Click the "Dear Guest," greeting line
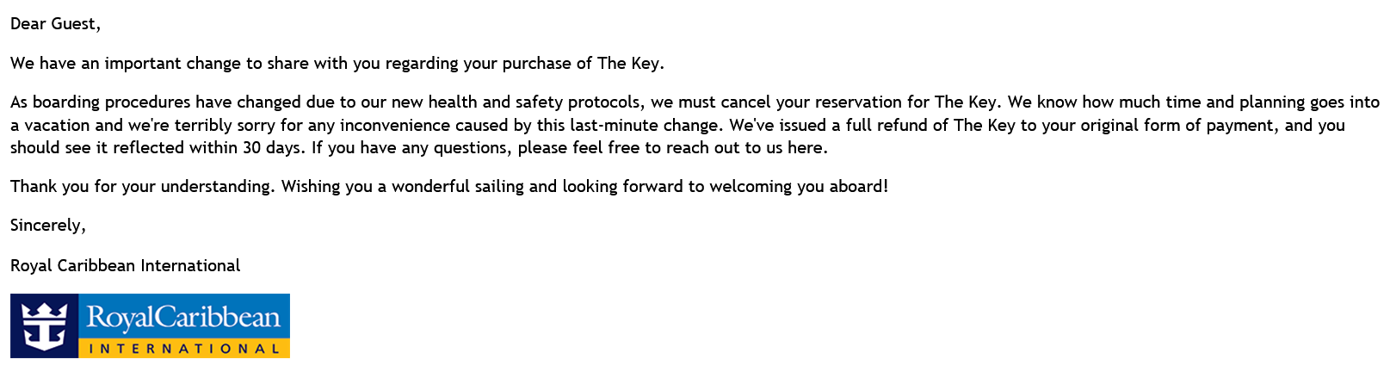 55,24
